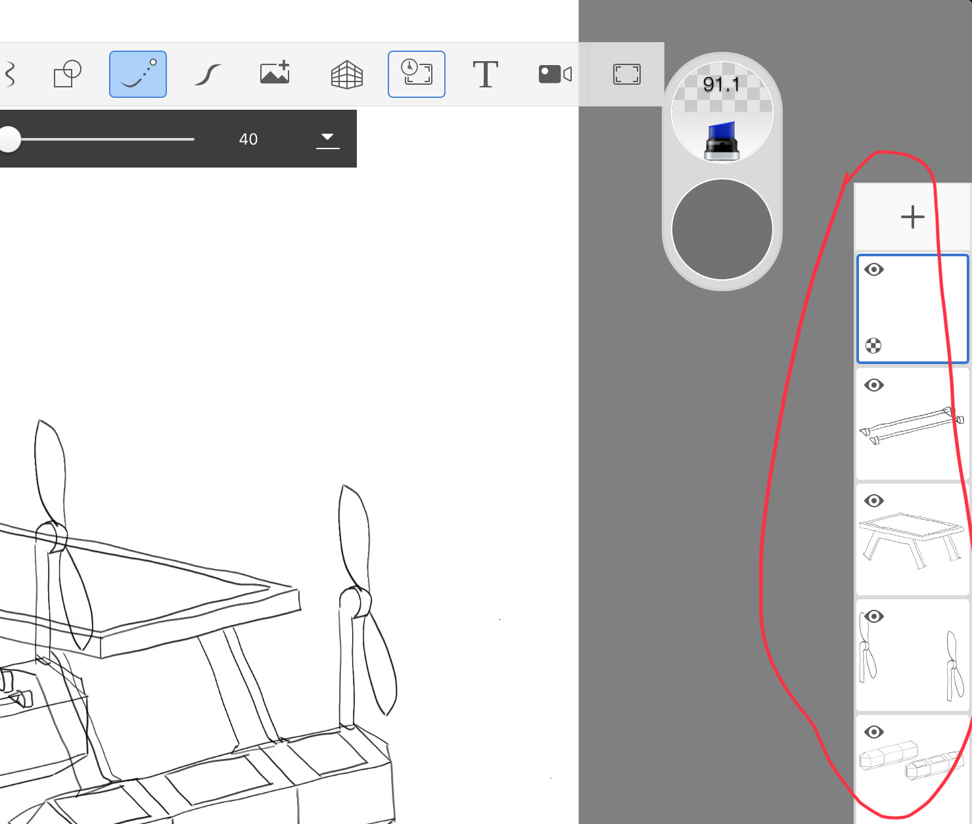
Task: Hide the interface with the fullscreen icon
Action: (x=627, y=74)
